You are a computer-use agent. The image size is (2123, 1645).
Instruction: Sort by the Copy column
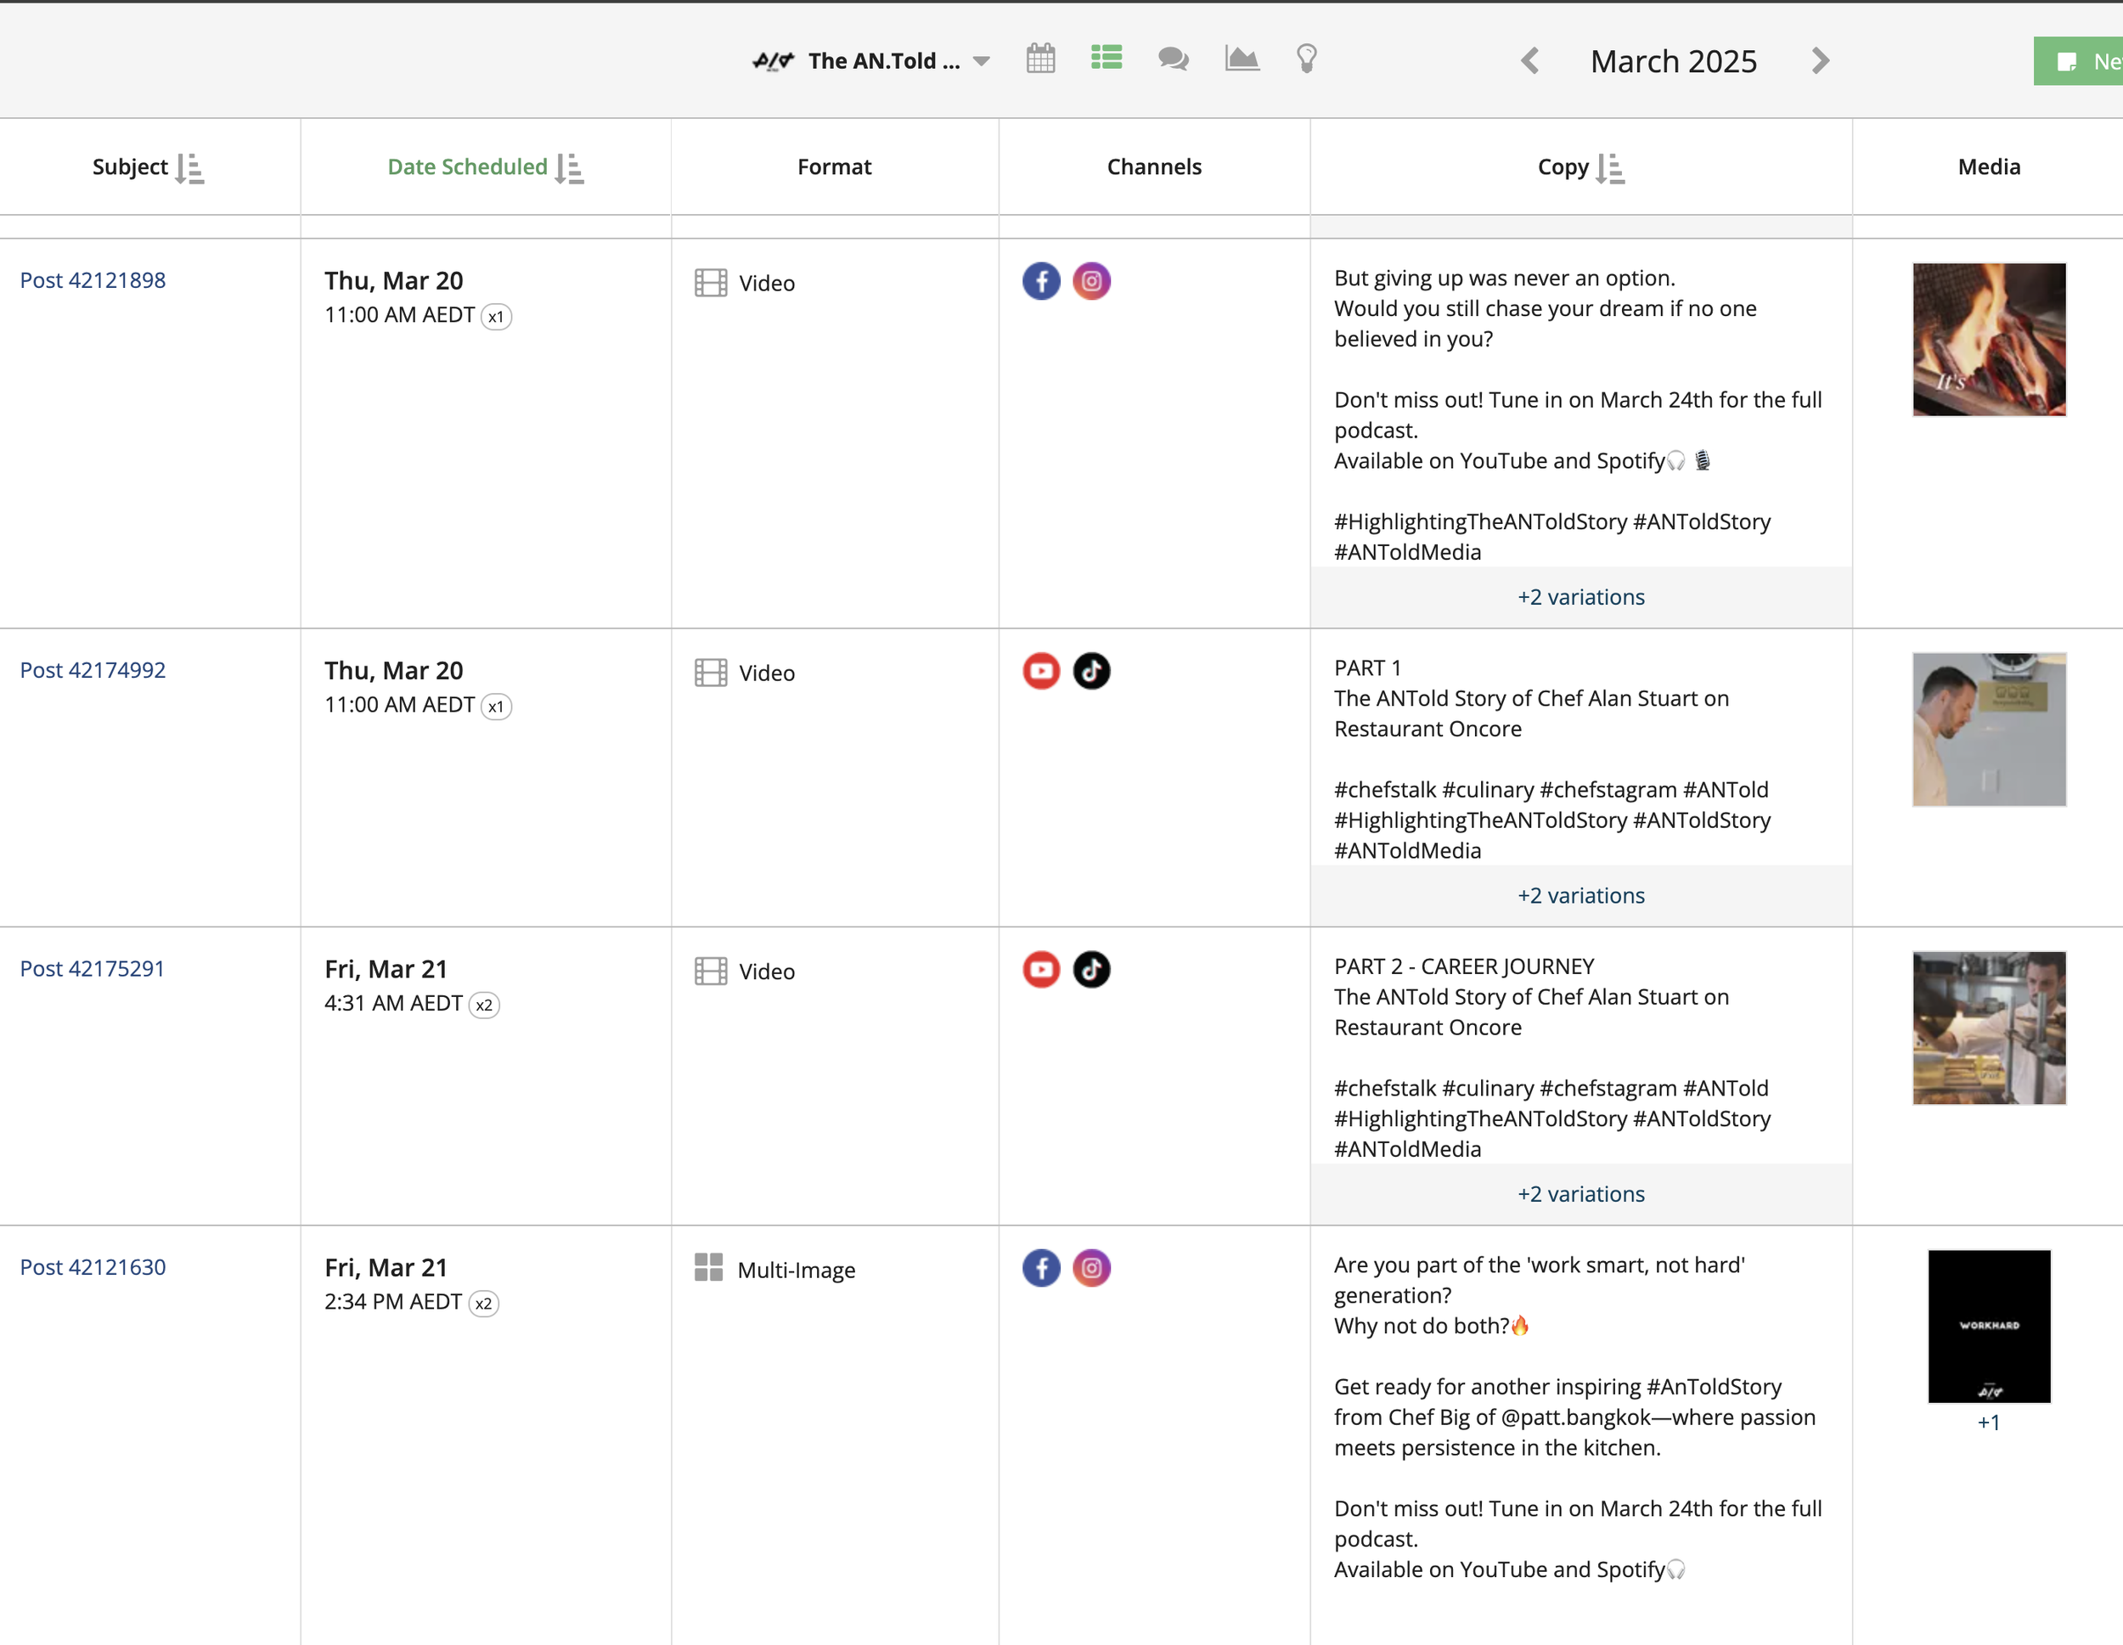[x=1613, y=167]
